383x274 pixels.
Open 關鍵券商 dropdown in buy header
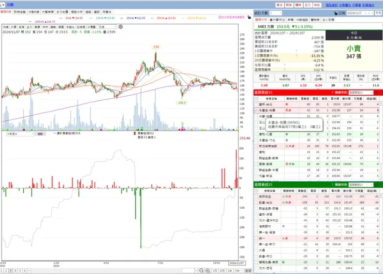point(361,93)
